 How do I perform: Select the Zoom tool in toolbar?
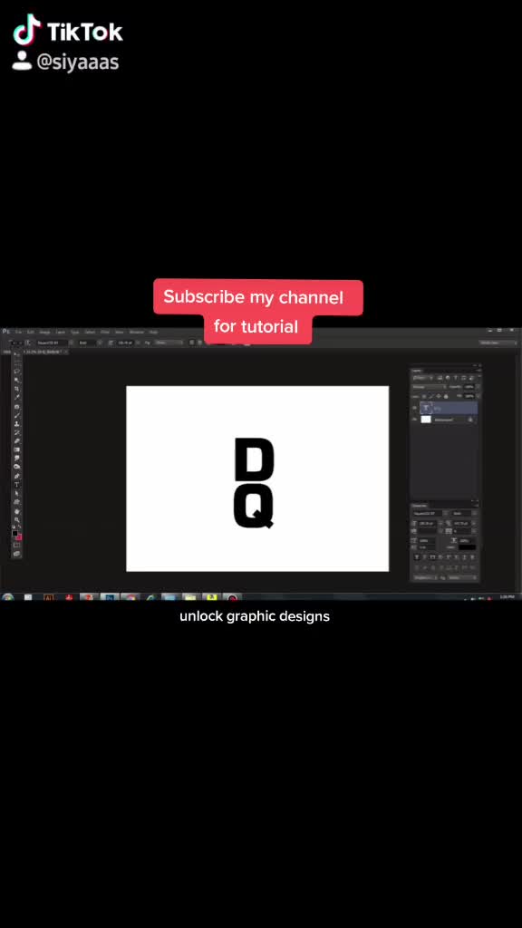[16, 519]
